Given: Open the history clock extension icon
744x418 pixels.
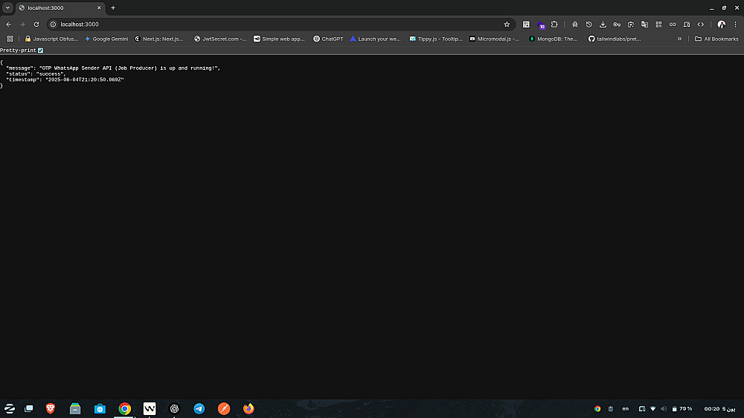Looking at the screenshot, I should coord(589,25).
